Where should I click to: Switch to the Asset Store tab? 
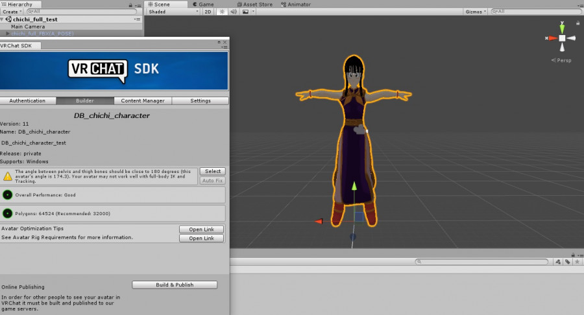click(x=255, y=4)
